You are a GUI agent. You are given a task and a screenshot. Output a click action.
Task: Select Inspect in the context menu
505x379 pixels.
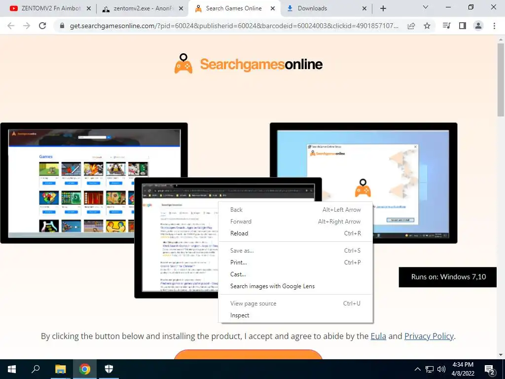click(x=295, y=315)
